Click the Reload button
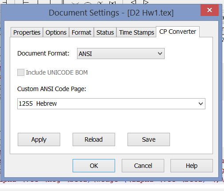The height and width of the screenshot is (191, 224). [94, 139]
